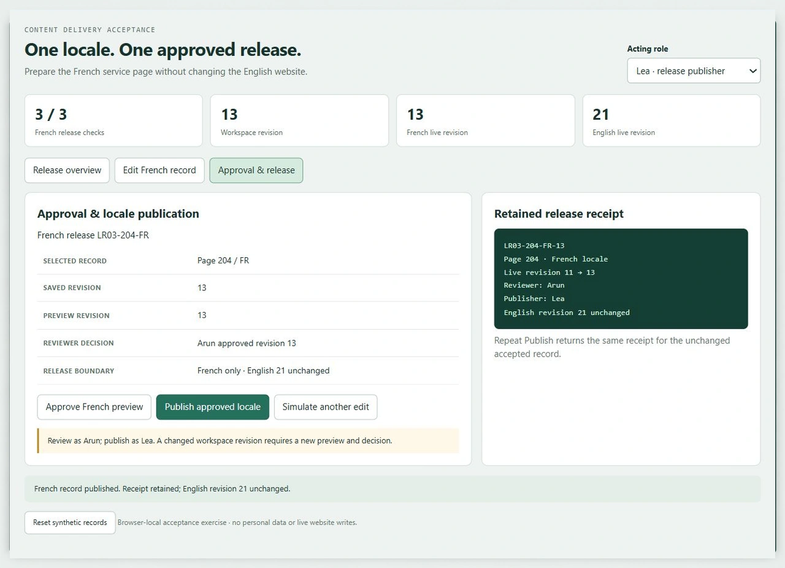Click the 'Repeat Publish returns the same receipt' note
The height and width of the screenshot is (568, 785).
[x=612, y=347]
